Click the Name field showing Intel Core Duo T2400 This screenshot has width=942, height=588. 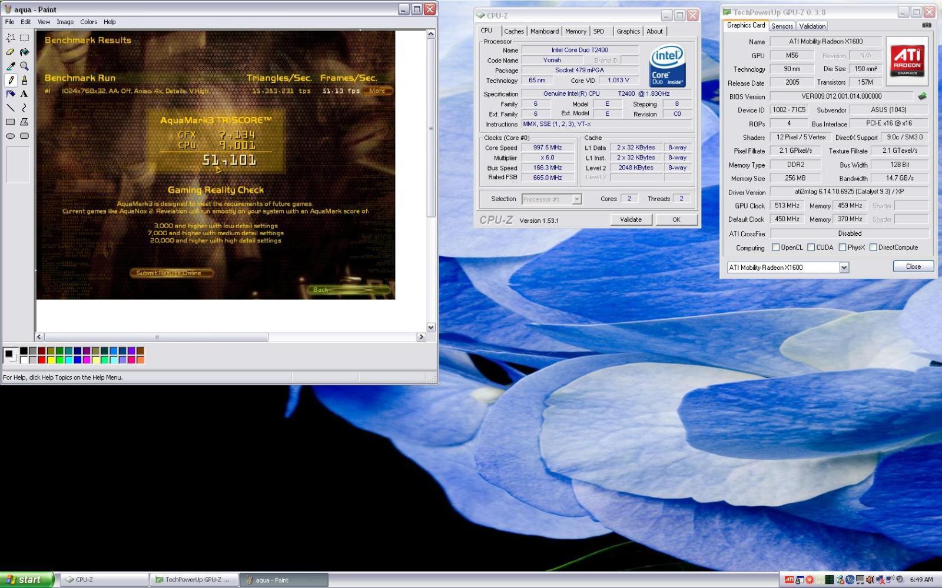pos(580,50)
